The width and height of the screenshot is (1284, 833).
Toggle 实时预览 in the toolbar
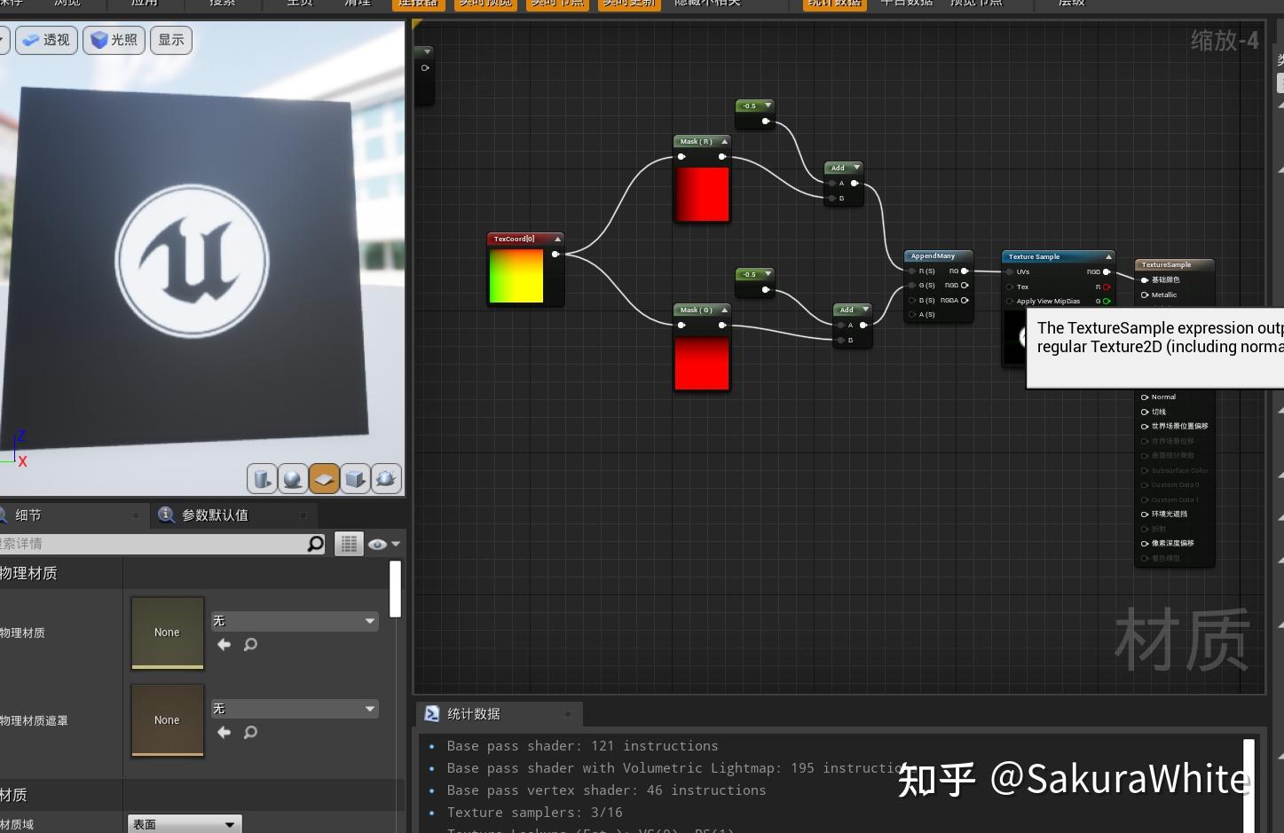[x=485, y=4]
